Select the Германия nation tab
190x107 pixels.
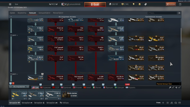pos(45,87)
